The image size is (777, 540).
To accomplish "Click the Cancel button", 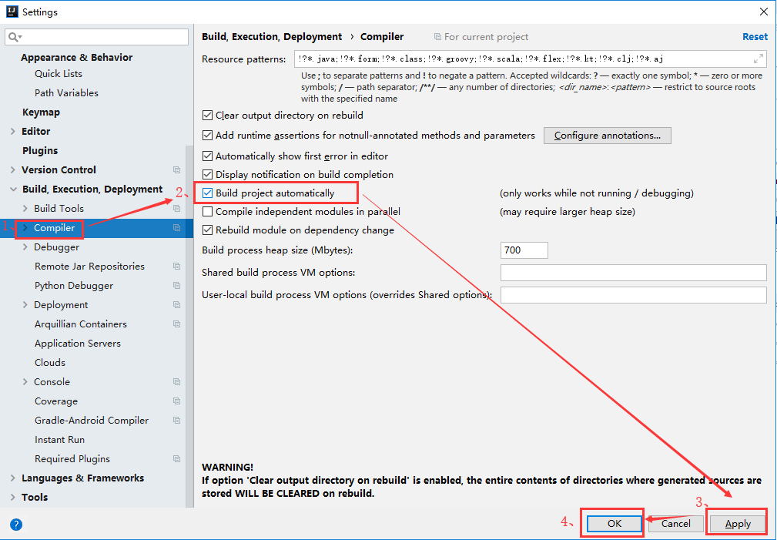I will click(676, 524).
